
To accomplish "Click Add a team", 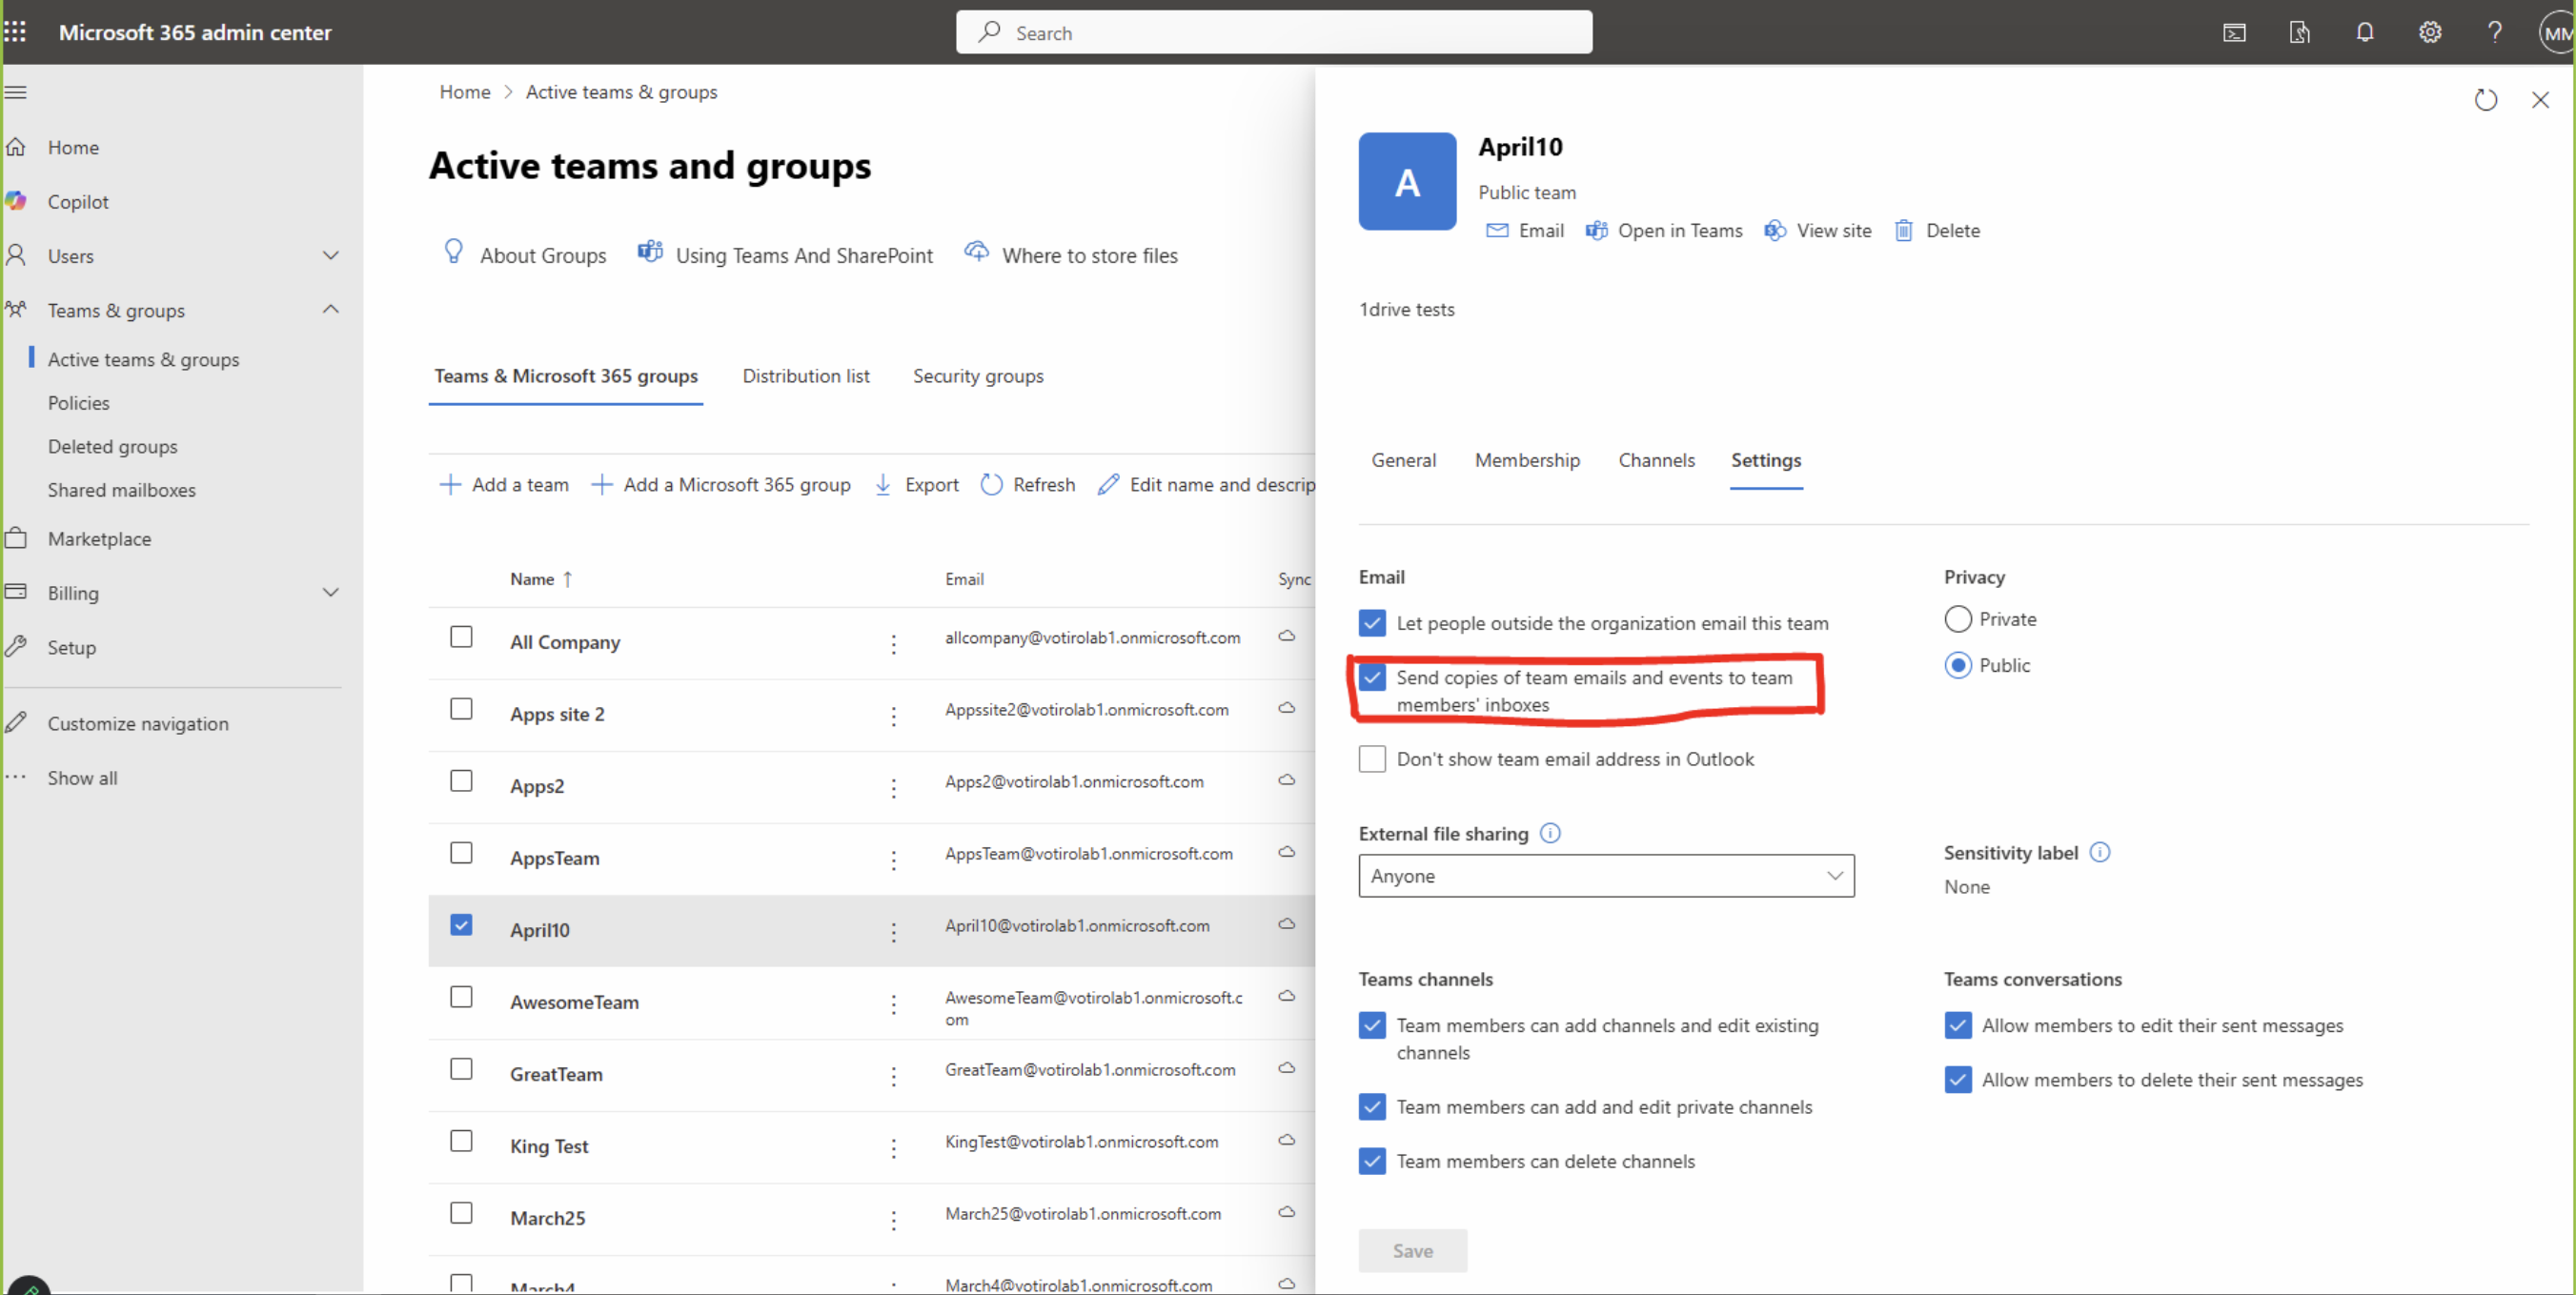I will pyautogui.click(x=504, y=485).
